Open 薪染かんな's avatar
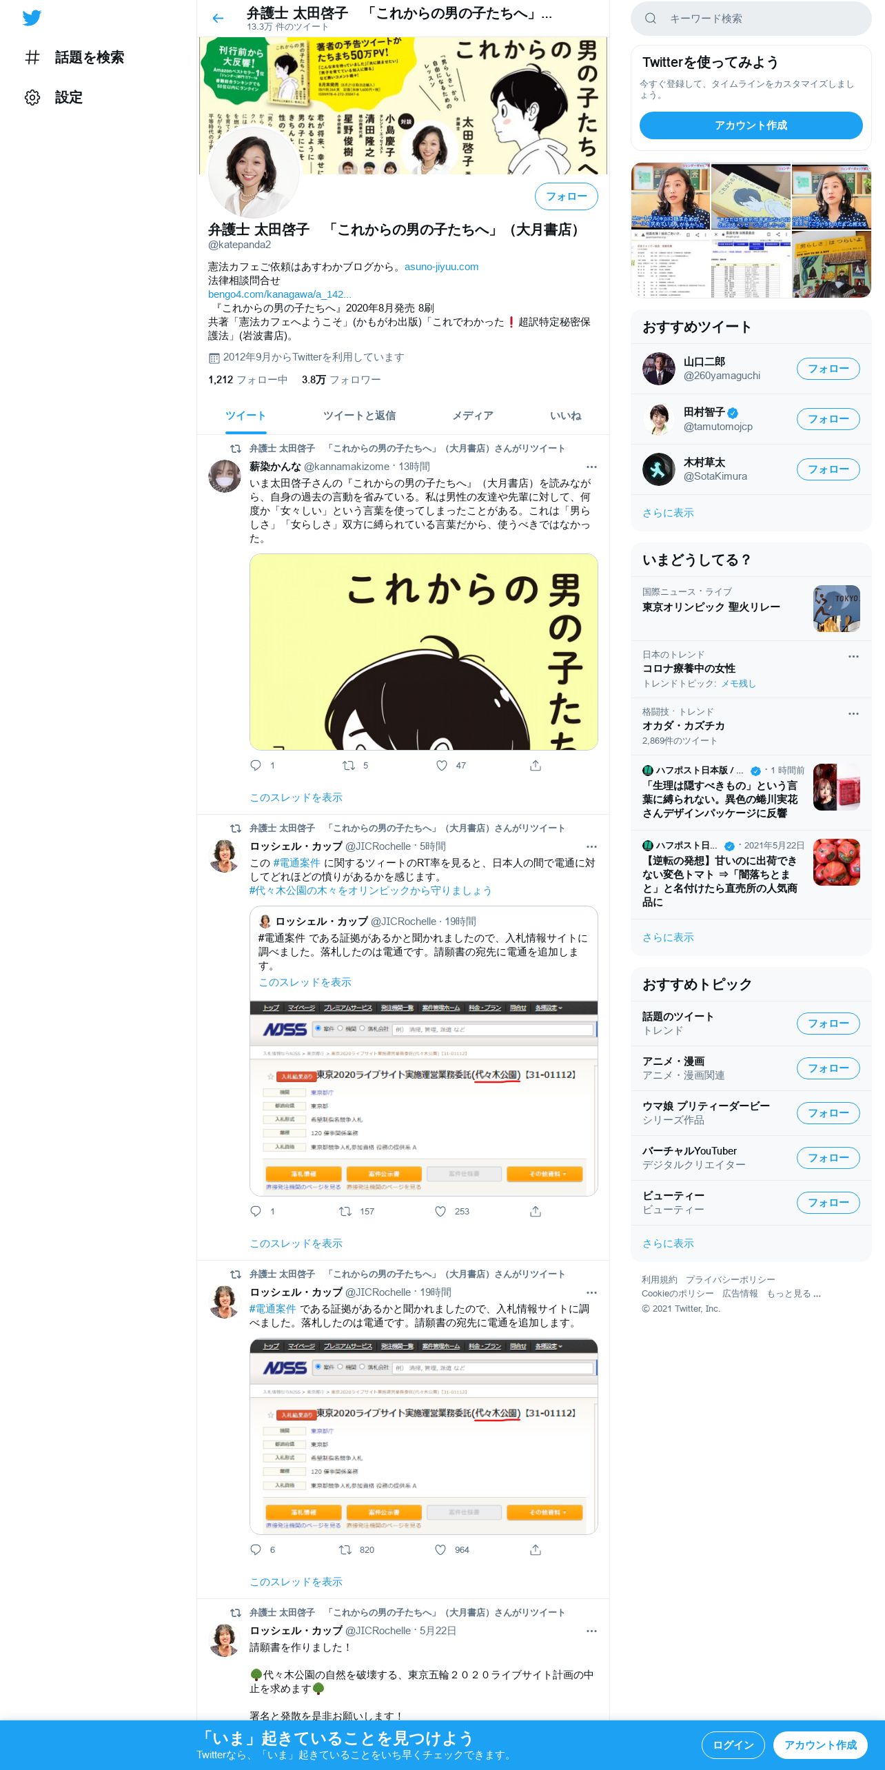The height and width of the screenshot is (1770, 885). pyautogui.click(x=225, y=476)
